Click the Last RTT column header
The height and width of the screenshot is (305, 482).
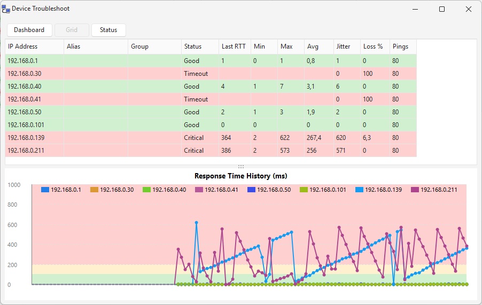234,46
